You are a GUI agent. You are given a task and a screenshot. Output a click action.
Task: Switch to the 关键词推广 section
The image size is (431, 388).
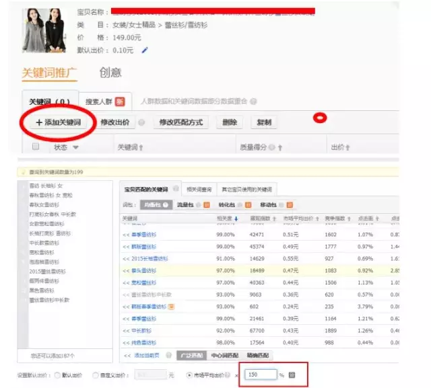[x=49, y=73]
